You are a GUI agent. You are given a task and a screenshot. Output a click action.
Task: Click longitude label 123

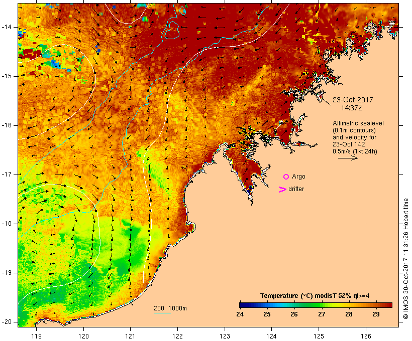(x=225, y=336)
